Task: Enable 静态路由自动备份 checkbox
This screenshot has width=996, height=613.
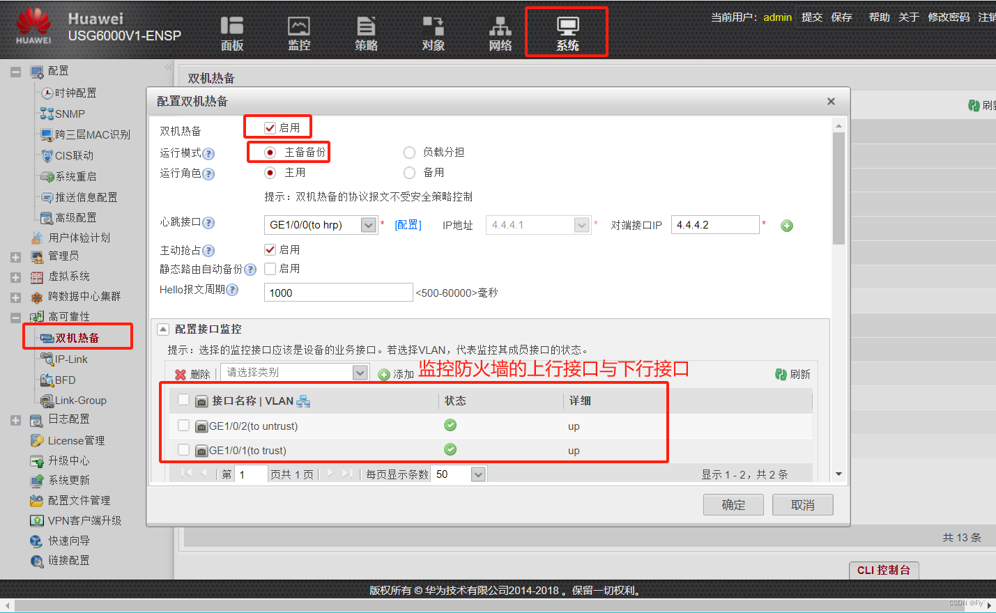Action: 270,268
